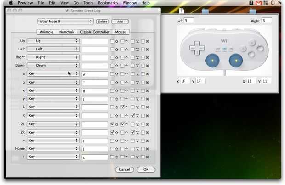
Task: Open the Window menu
Action: [x=130, y=3]
